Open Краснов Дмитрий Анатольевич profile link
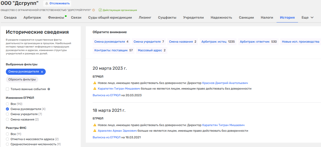Screen dimensions: 321x147 [225, 83]
